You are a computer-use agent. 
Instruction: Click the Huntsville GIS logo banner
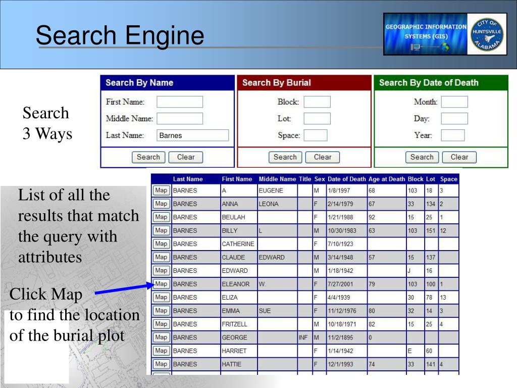point(445,34)
